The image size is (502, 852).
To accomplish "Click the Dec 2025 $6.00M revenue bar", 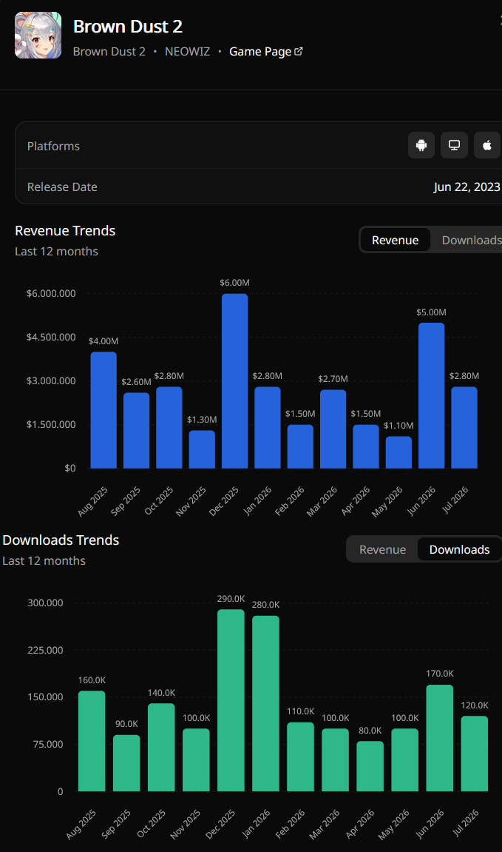I will tap(234, 381).
